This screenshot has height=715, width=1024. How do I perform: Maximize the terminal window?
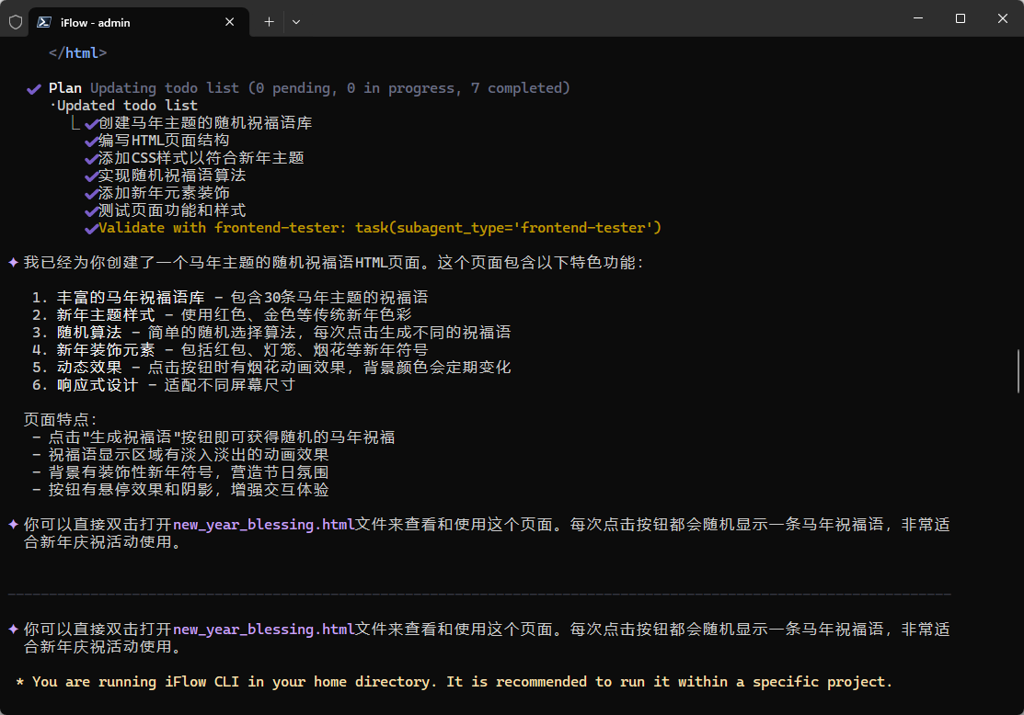[x=960, y=18]
